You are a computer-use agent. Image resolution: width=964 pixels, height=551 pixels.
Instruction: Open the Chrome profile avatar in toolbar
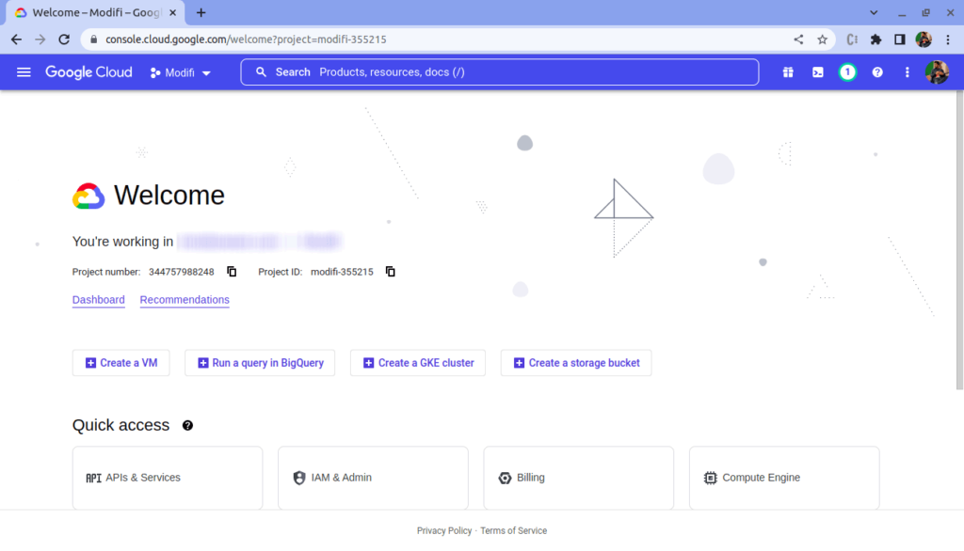(x=924, y=39)
